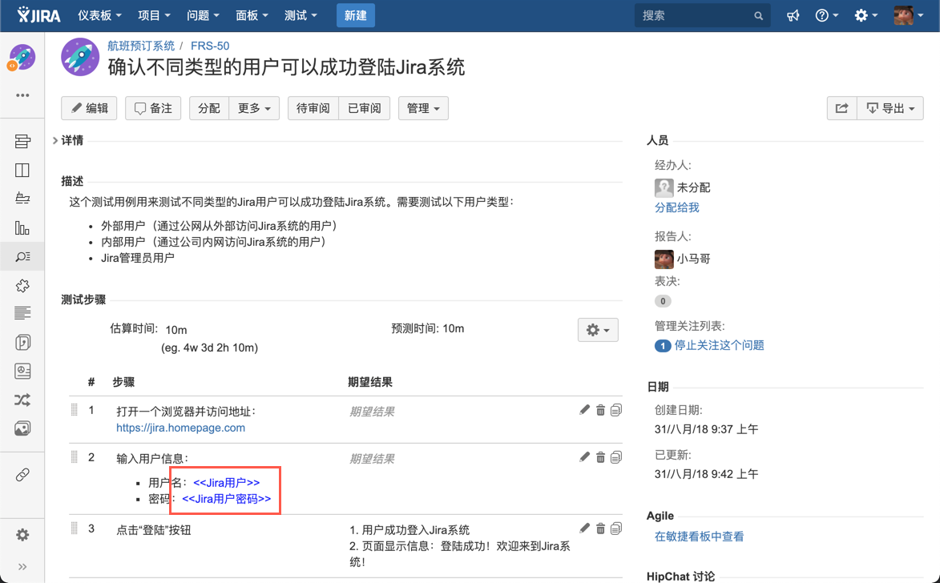Click the JIRA logo
This screenshot has width=940, height=583.
point(39,15)
